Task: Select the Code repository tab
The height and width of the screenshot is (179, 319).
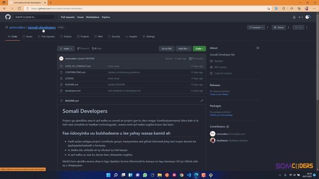Action: point(12,36)
